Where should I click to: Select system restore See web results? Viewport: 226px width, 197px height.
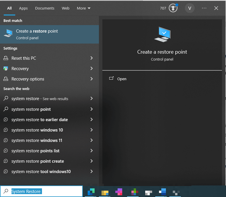click(49, 99)
